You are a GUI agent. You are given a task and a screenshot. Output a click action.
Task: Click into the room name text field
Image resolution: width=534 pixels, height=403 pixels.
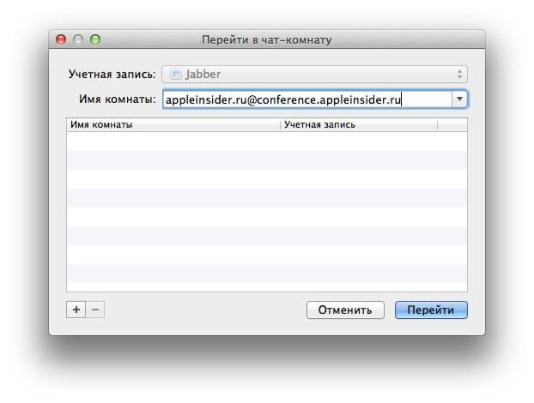(307, 99)
